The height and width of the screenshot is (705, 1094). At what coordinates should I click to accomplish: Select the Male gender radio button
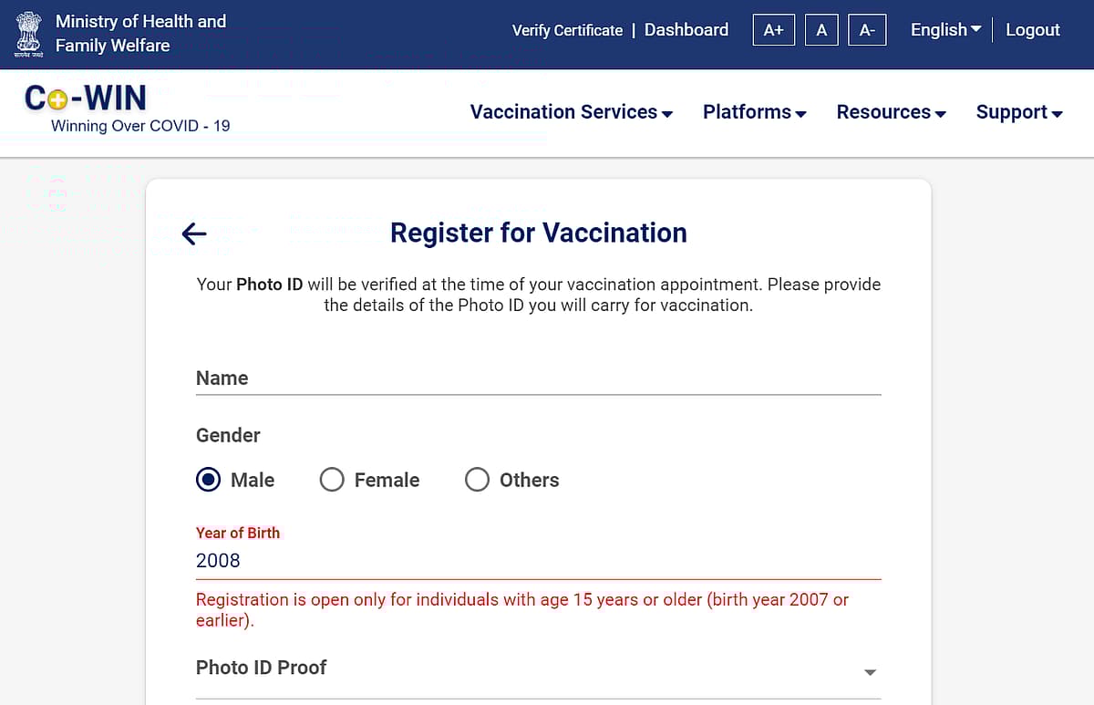tap(209, 480)
